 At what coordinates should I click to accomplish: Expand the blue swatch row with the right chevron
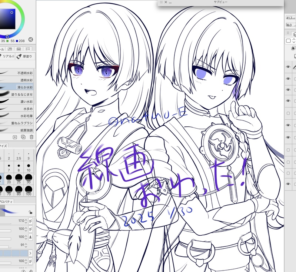(30, 253)
